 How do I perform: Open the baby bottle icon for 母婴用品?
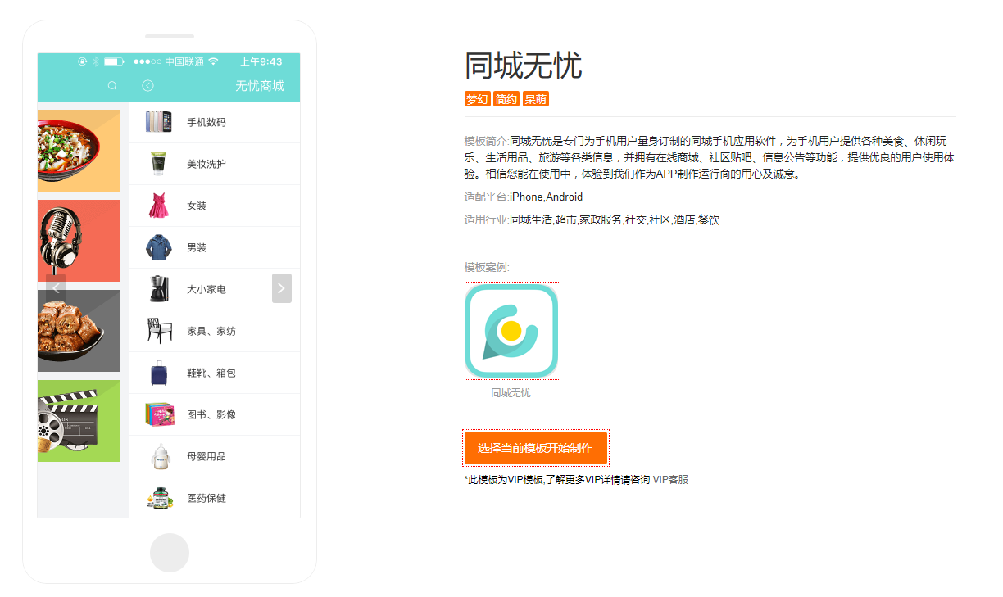pos(157,455)
